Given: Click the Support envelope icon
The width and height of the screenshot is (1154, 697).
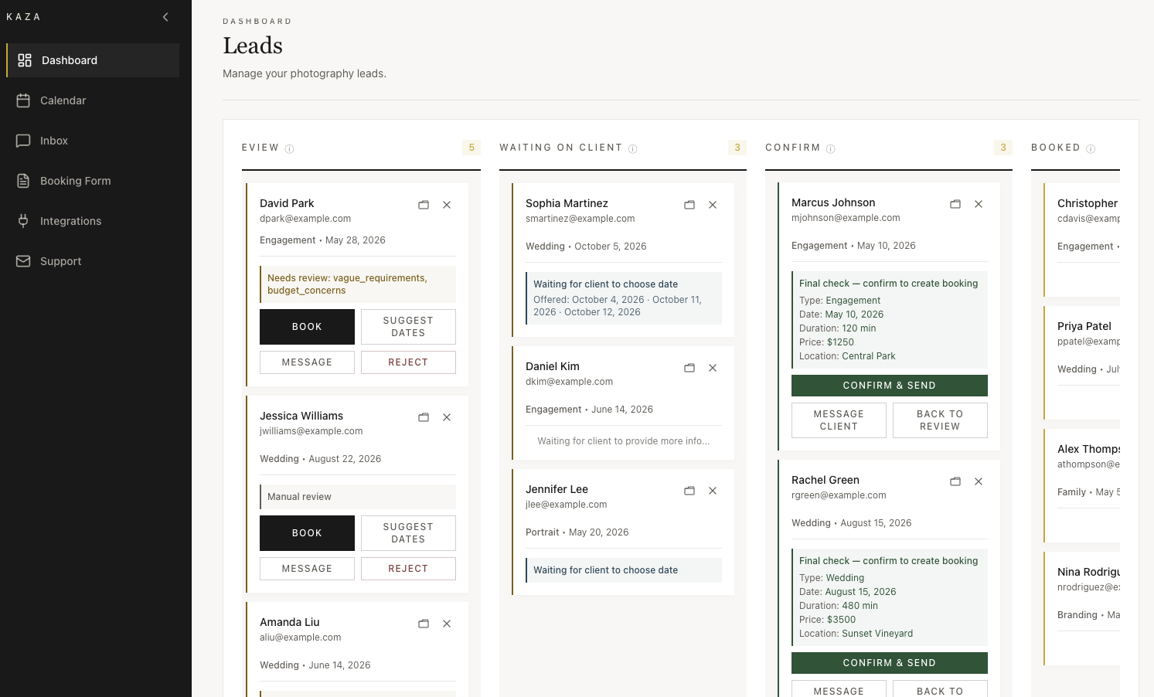Looking at the screenshot, I should click(23, 261).
